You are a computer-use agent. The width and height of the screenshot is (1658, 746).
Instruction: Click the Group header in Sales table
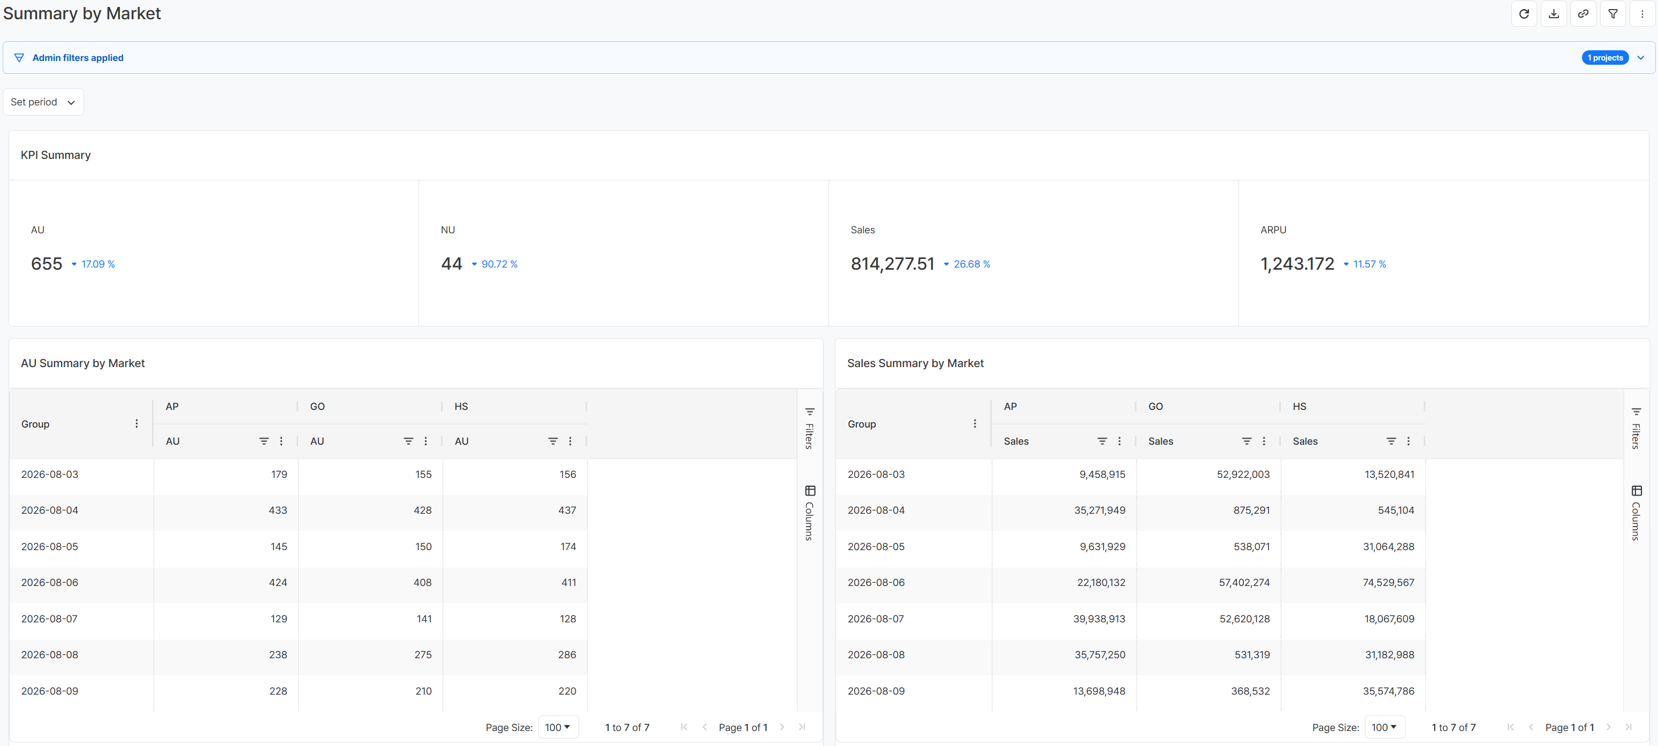[x=862, y=424]
